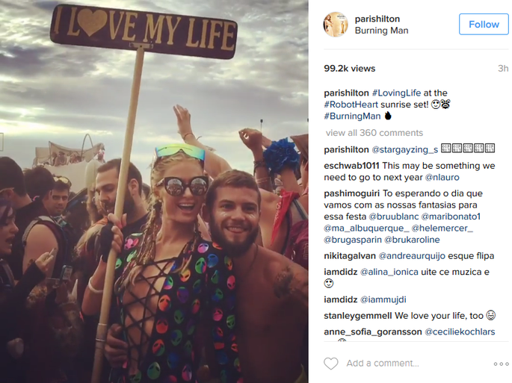The height and width of the screenshot is (383, 512).
Task: Open stanleygemmell commenter profile
Action: point(357,316)
